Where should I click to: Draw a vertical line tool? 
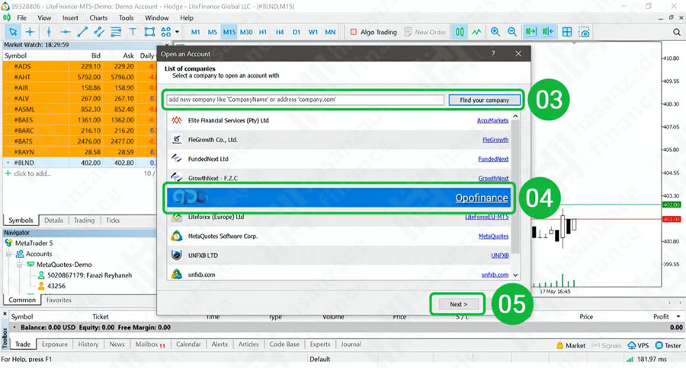click(x=49, y=32)
